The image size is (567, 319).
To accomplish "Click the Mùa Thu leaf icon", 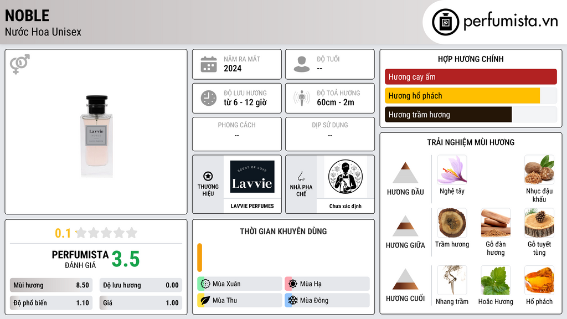I will pyautogui.click(x=205, y=300).
